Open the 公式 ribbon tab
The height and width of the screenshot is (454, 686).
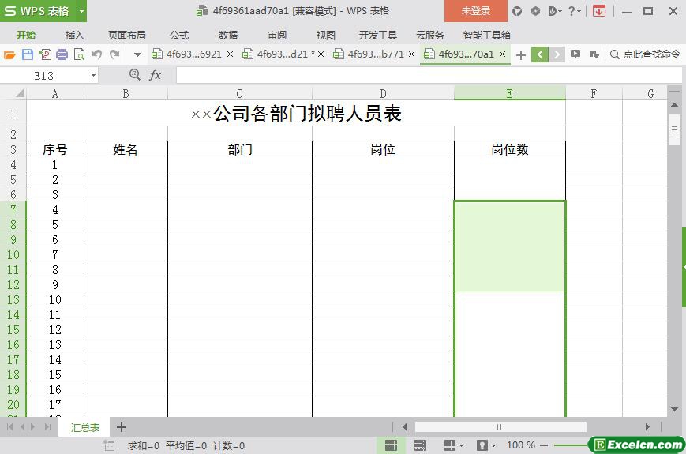pyautogui.click(x=179, y=35)
